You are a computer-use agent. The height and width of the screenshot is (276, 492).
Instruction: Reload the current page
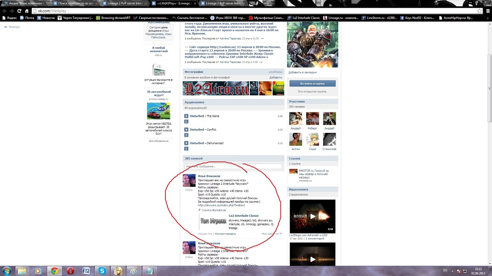pyautogui.click(x=19, y=11)
